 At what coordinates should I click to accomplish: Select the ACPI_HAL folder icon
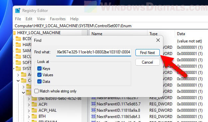(34, 110)
